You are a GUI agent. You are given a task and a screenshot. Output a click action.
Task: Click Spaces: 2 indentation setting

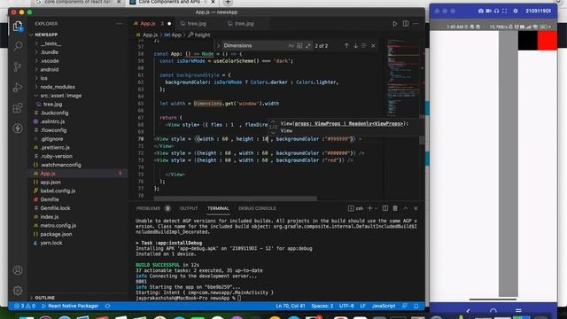pyautogui.click(x=322, y=306)
